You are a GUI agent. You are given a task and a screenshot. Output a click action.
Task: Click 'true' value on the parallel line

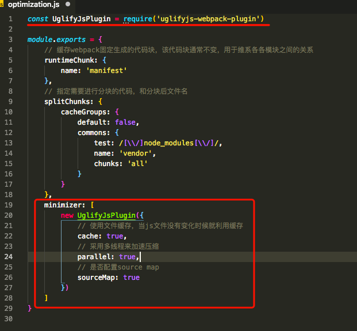127,257
